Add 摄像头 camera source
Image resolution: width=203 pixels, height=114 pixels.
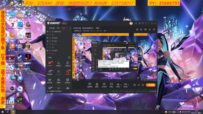pyautogui.click(x=97, y=85)
